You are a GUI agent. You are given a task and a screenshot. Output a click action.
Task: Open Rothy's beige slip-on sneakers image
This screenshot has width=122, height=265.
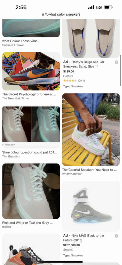[91, 38]
